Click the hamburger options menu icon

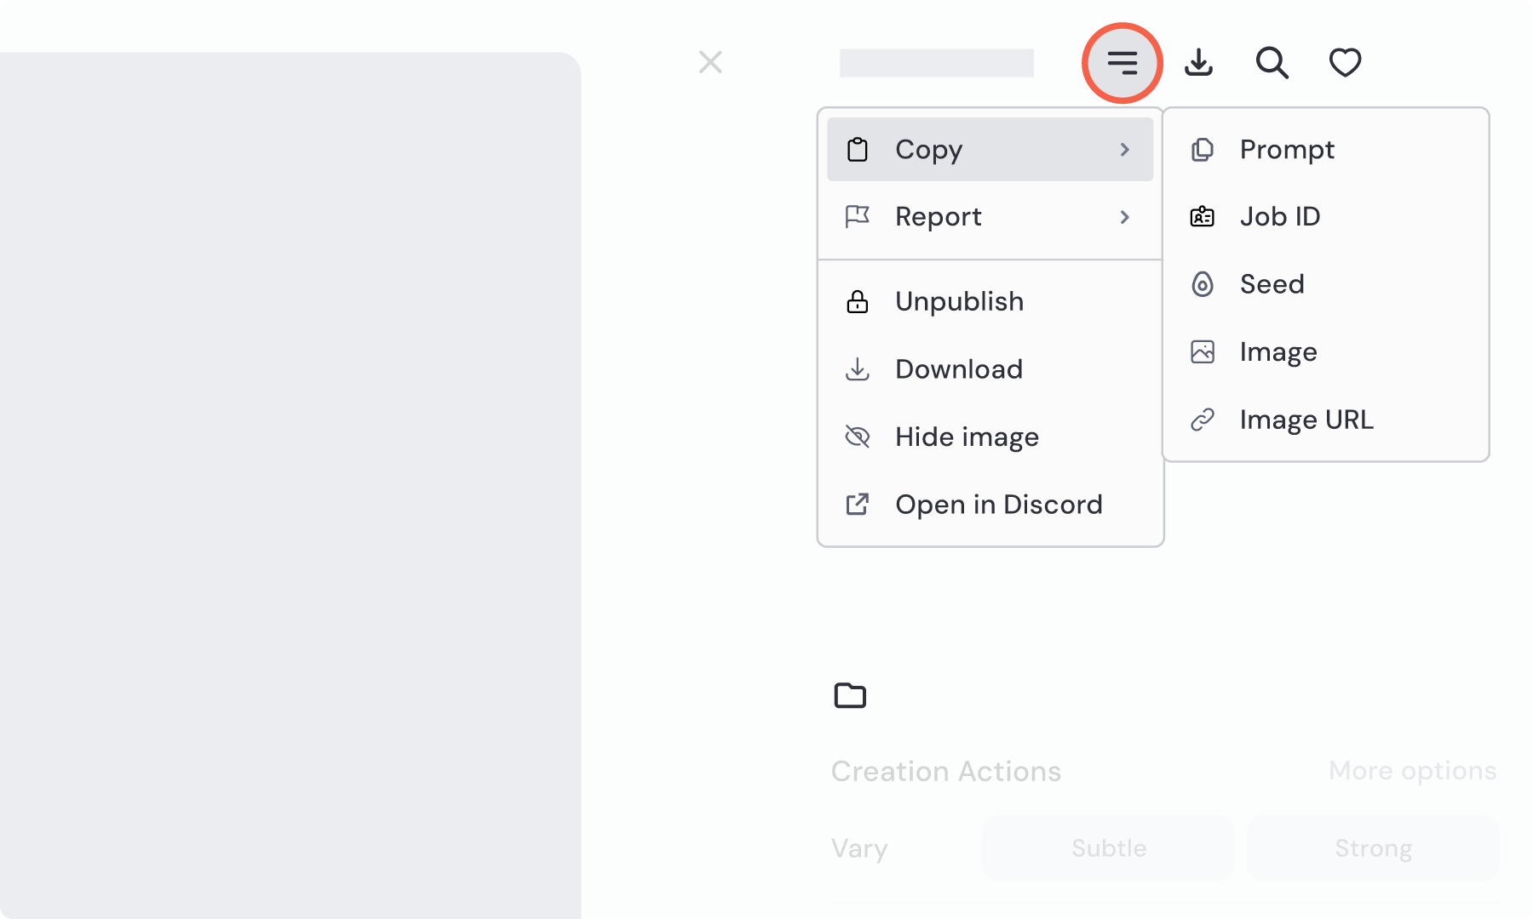1122,63
